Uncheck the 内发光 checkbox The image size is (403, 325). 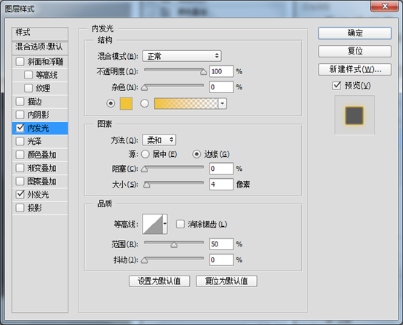(x=20, y=128)
